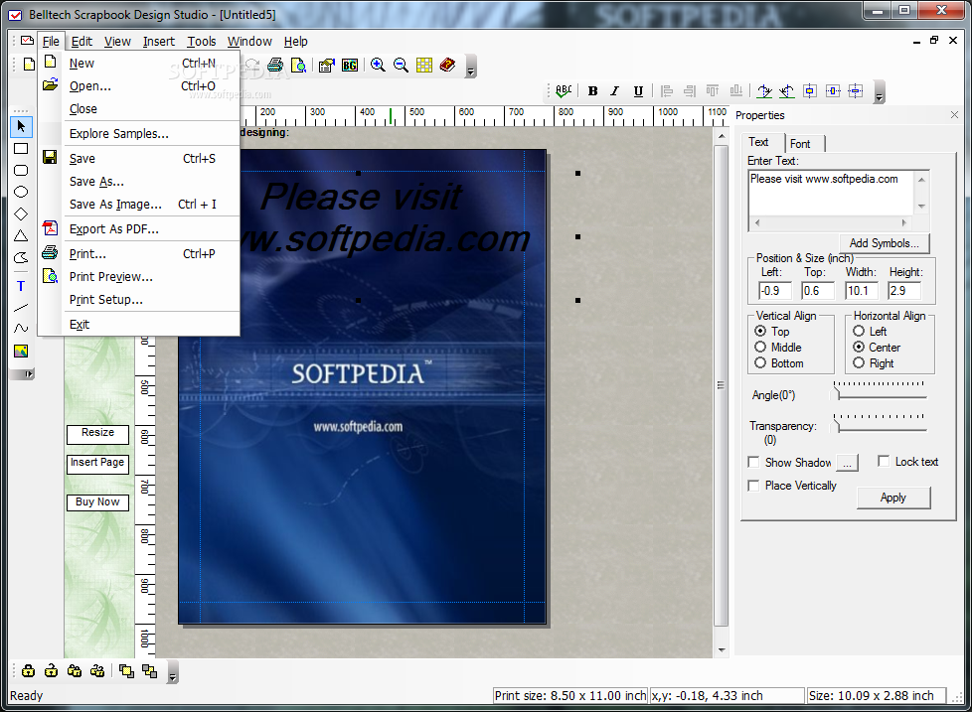This screenshot has height=712, width=972.
Task: Toggle italic formatting
Action: (615, 91)
